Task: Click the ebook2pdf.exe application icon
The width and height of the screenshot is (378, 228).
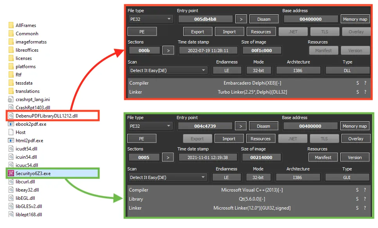Action: pos(11,124)
